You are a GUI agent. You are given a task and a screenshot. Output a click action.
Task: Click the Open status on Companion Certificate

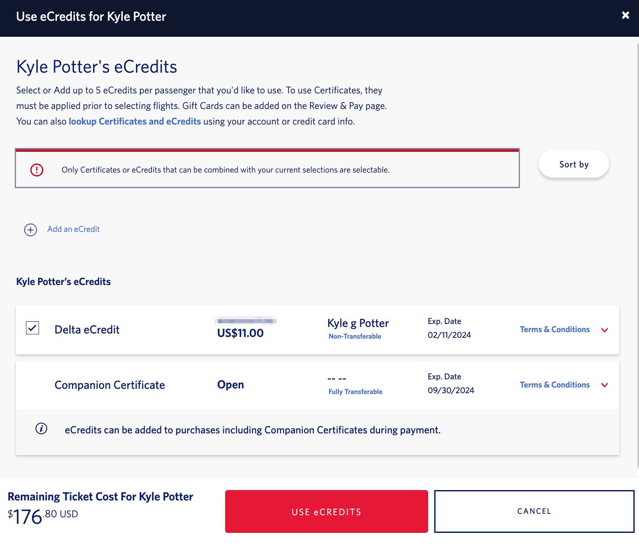(x=230, y=384)
